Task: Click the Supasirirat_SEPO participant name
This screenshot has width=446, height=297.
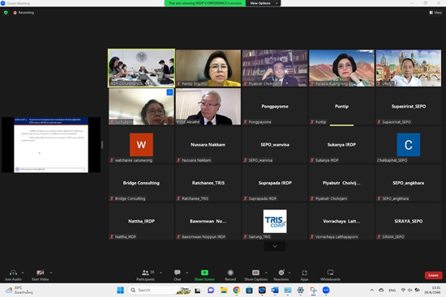Action: tap(409, 106)
